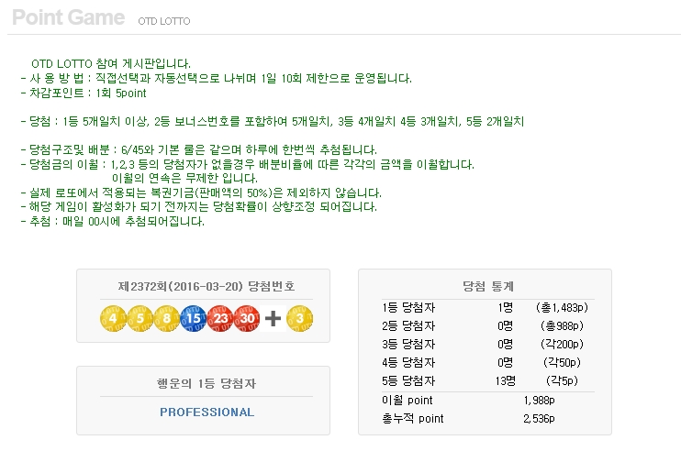Click the yellow lotto ball numbered 8

(166, 318)
